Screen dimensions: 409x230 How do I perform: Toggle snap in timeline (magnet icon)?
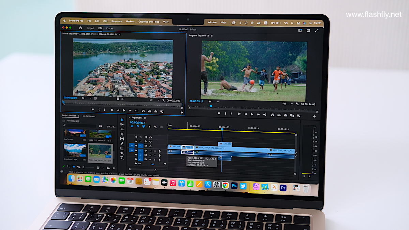[x=138, y=127]
